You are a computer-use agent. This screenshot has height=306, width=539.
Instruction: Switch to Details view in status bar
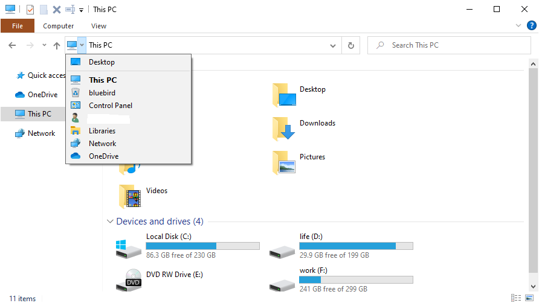(x=516, y=298)
